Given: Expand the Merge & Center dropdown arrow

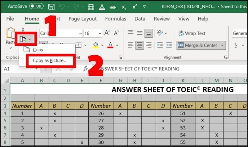Looking at the screenshot, I should [x=222, y=45].
